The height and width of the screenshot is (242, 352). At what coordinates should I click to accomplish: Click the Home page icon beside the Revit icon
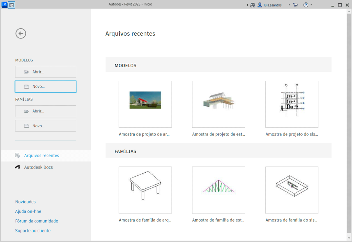click(x=11, y=5)
